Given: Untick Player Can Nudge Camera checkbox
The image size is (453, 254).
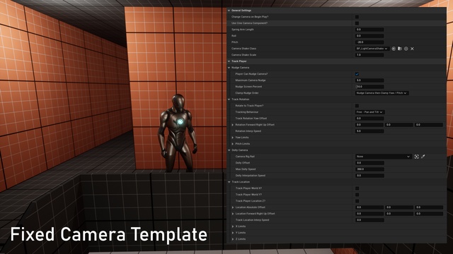Looking at the screenshot, I should click(x=357, y=74).
